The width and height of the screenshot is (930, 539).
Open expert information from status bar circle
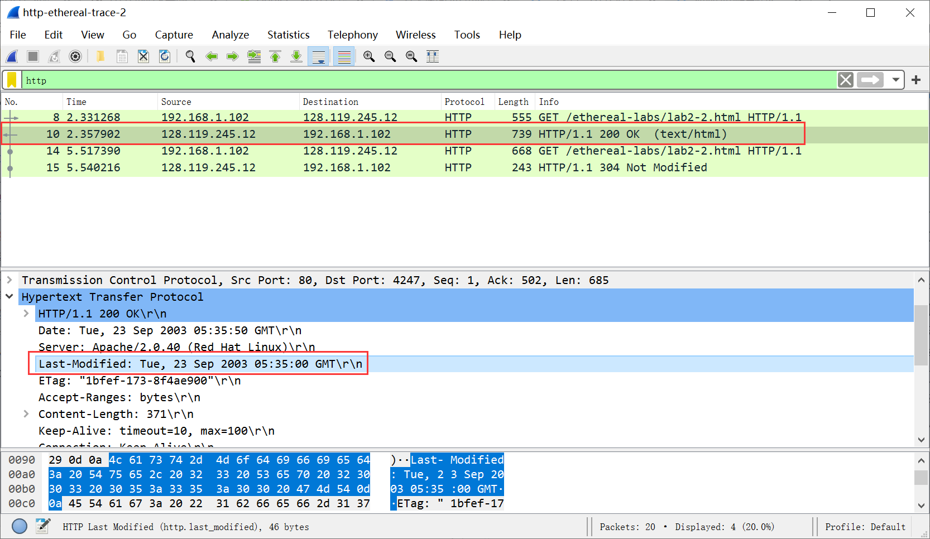coord(20,526)
